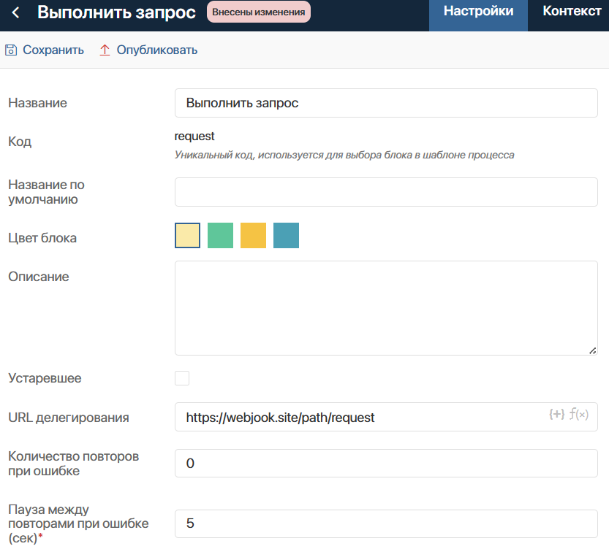Select the pale yellow block color
This screenshot has height=549, width=609.
click(188, 235)
